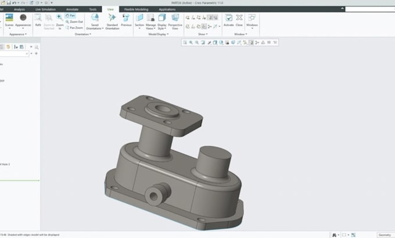The height and width of the screenshot is (238, 395).
Task: Open the Geometry selection filter in status bar
Action: point(385,235)
